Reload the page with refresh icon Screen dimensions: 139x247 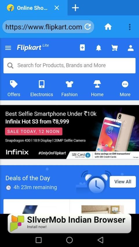pos(87,27)
